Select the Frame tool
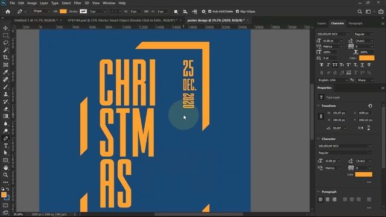This screenshot has height=217, width=386. tap(5, 64)
